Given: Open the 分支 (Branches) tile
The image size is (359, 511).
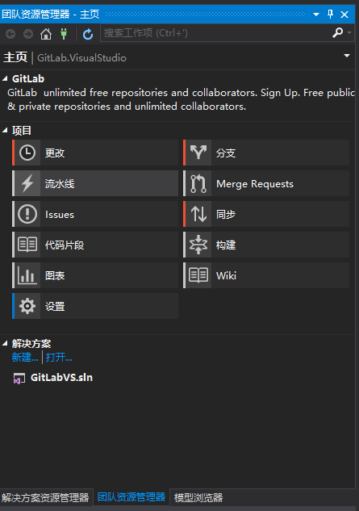Looking at the screenshot, I should tap(266, 153).
